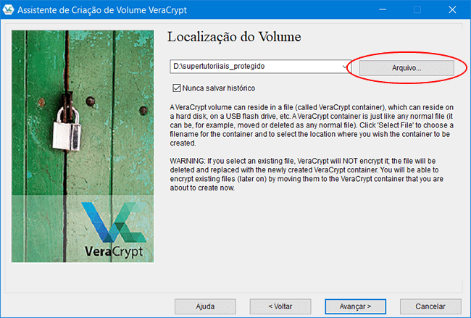Screen dimensions: 471x318
Task: Click the greyed-out maximize button
Action: (417, 9)
